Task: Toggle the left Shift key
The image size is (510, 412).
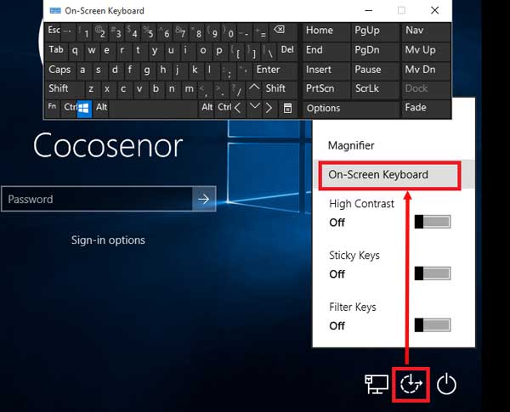Action: click(64, 89)
